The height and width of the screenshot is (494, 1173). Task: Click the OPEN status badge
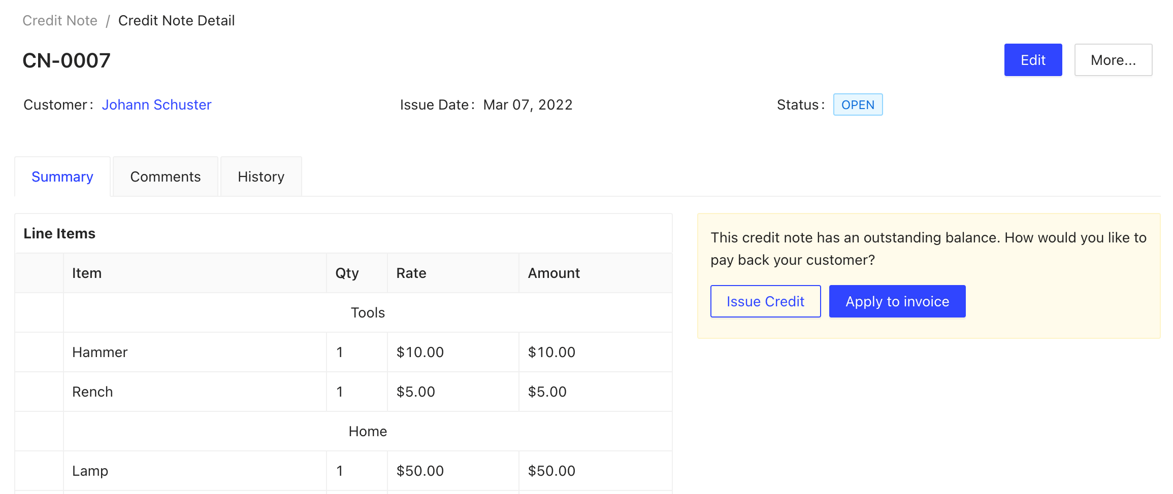coord(857,104)
